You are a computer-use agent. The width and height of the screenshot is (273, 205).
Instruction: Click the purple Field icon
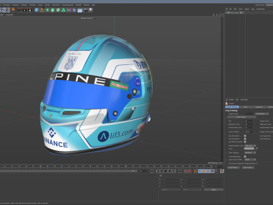[69, 10]
